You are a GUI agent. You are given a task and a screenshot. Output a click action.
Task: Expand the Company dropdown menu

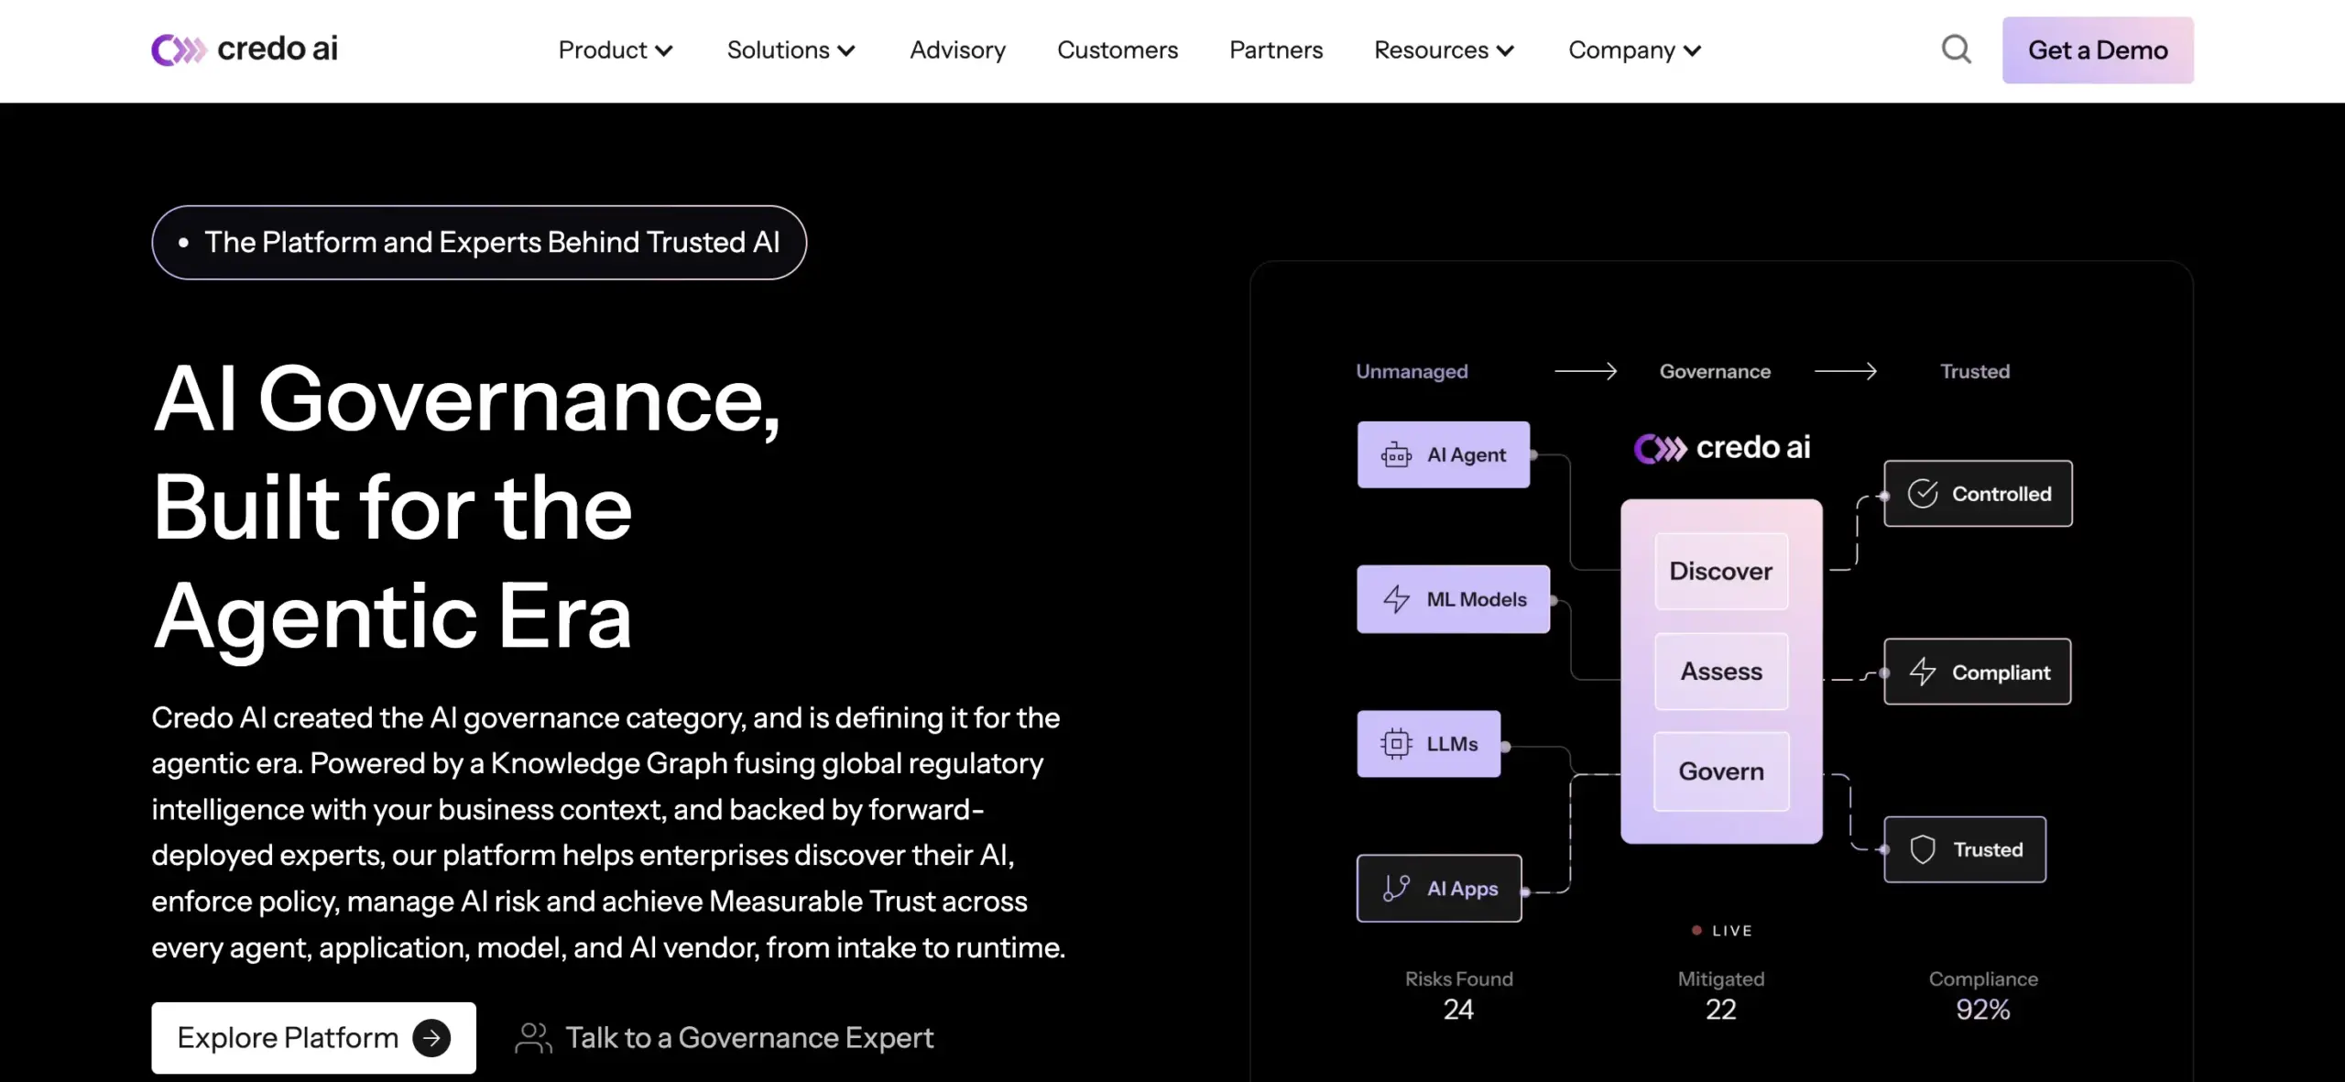click(x=1635, y=50)
